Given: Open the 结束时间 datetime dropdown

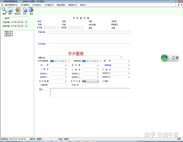Looking at the screenshot, I should [101, 61].
